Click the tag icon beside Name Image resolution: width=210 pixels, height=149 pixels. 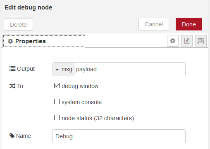12,136
